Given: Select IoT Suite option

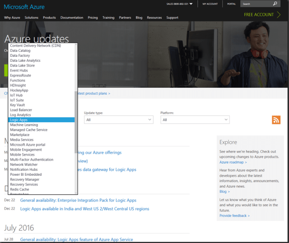Looking at the screenshot, I should point(42,100).
